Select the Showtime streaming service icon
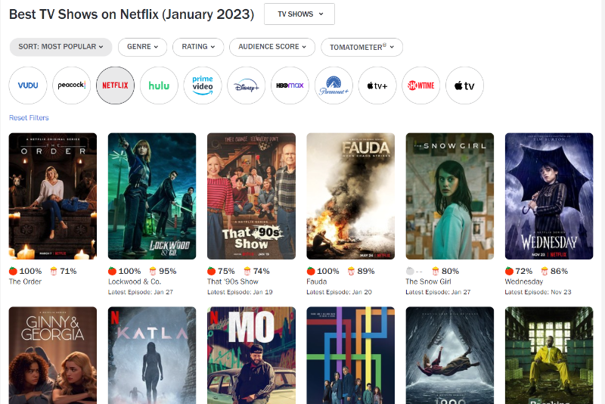Viewport: 605px width, 404px height. click(420, 85)
